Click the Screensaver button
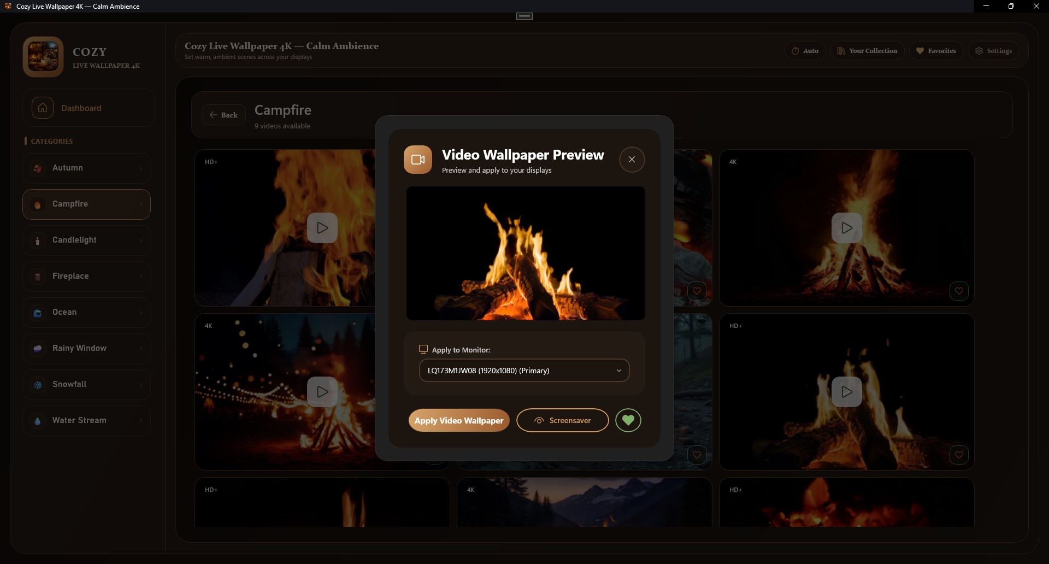 [x=563, y=420]
